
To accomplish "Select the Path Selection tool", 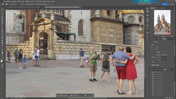I will [2, 48].
